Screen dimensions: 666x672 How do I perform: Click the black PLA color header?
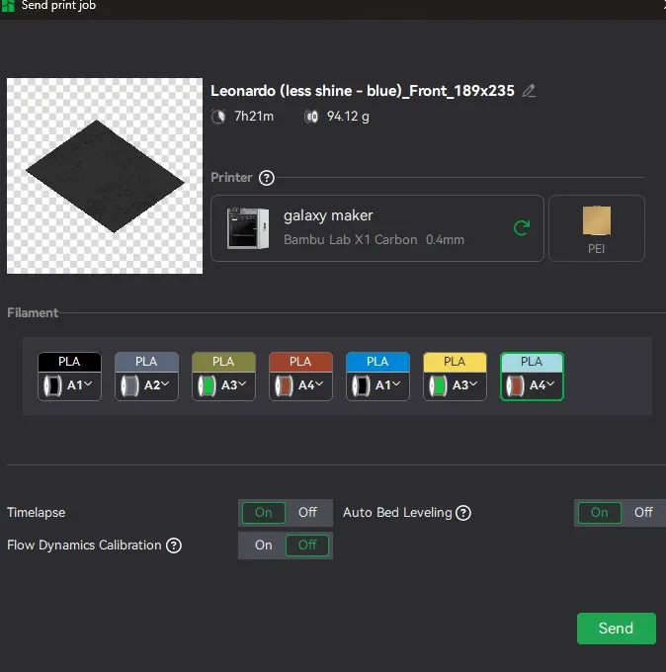click(x=70, y=362)
